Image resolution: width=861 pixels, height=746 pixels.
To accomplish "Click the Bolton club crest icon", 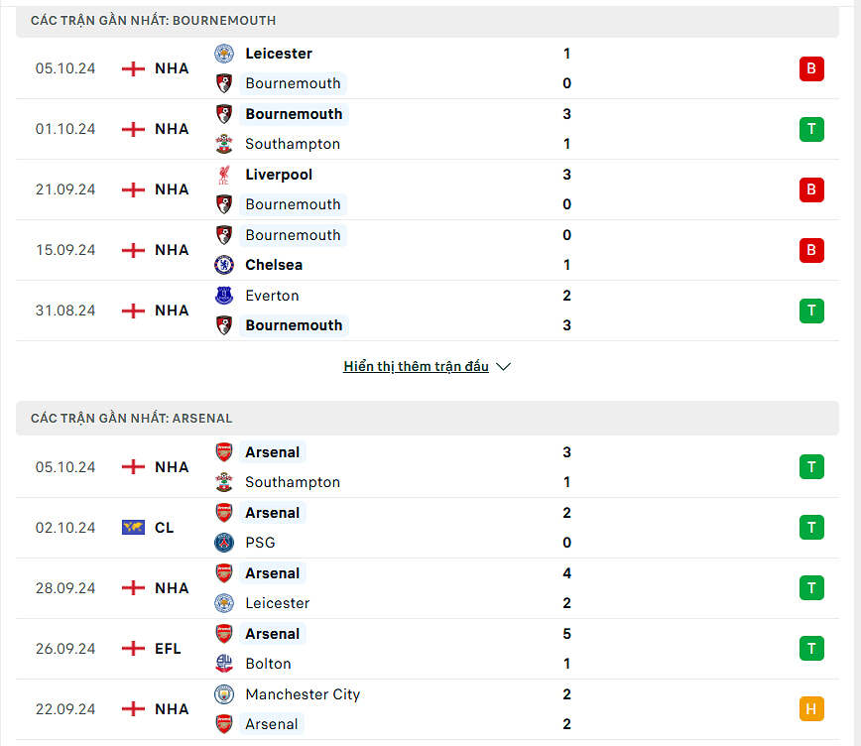I will (224, 664).
